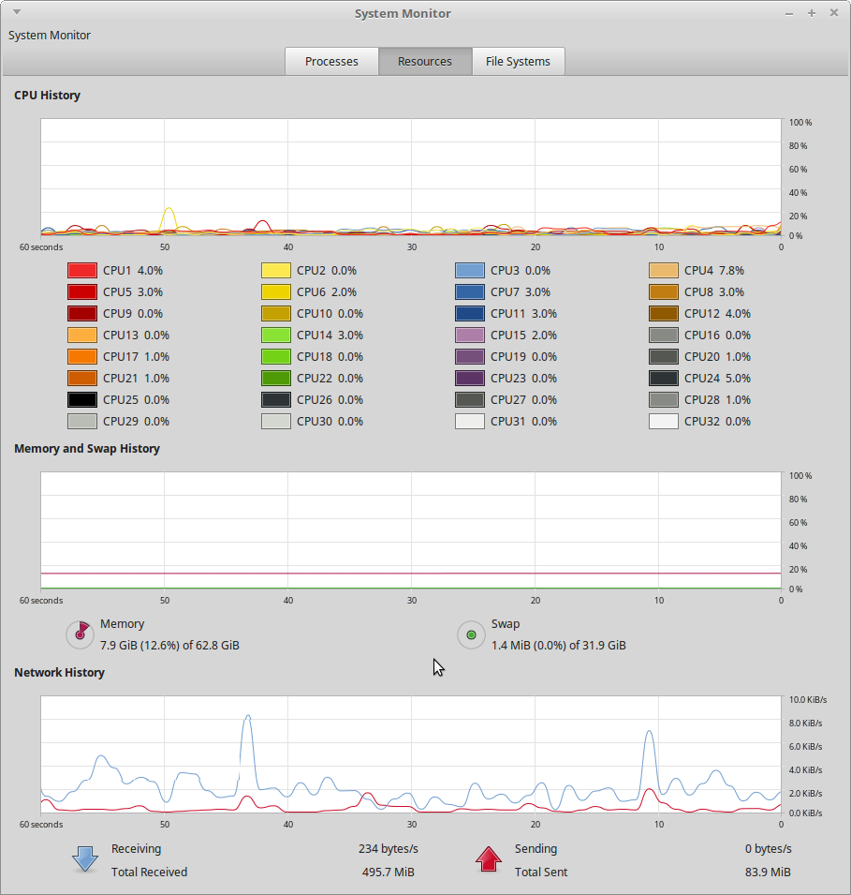This screenshot has height=895, width=851.
Task: Click the CPU14 light green swatch
Action: pos(276,336)
